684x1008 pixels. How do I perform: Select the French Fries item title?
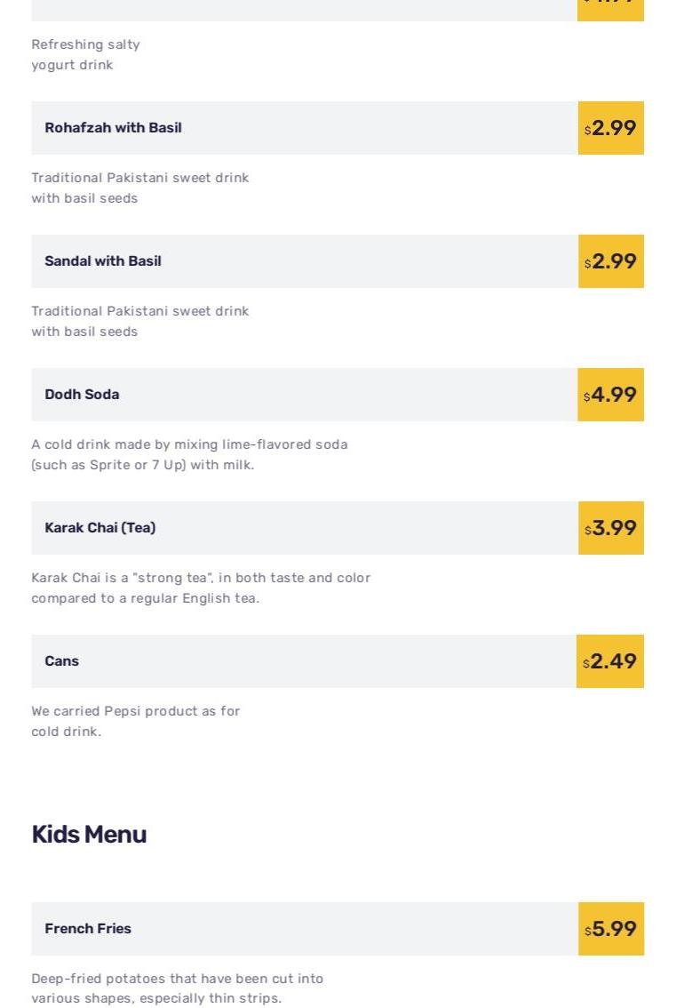pyautogui.click(x=88, y=929)
